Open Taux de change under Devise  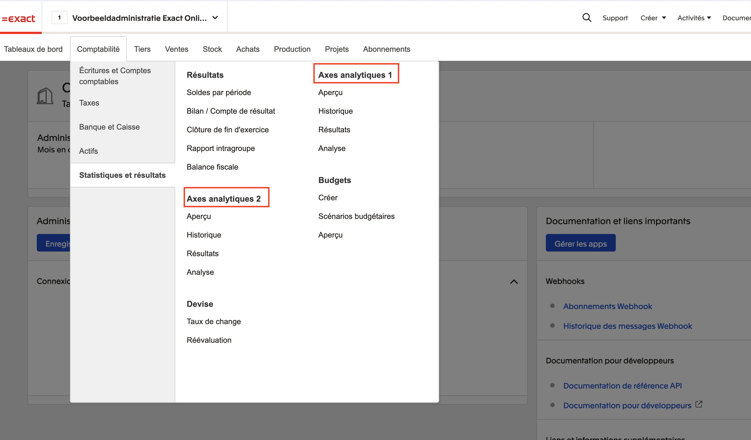(x=213, y=322)
